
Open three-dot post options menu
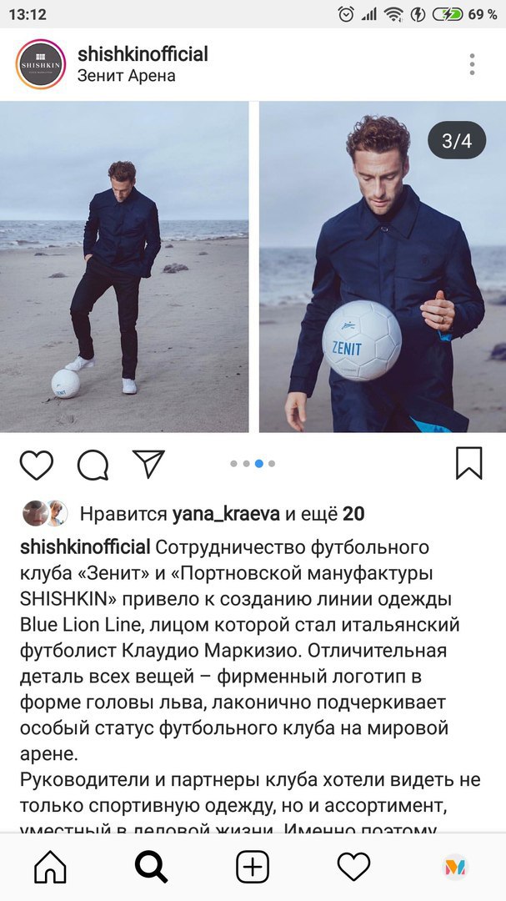(x=472, y=64)
